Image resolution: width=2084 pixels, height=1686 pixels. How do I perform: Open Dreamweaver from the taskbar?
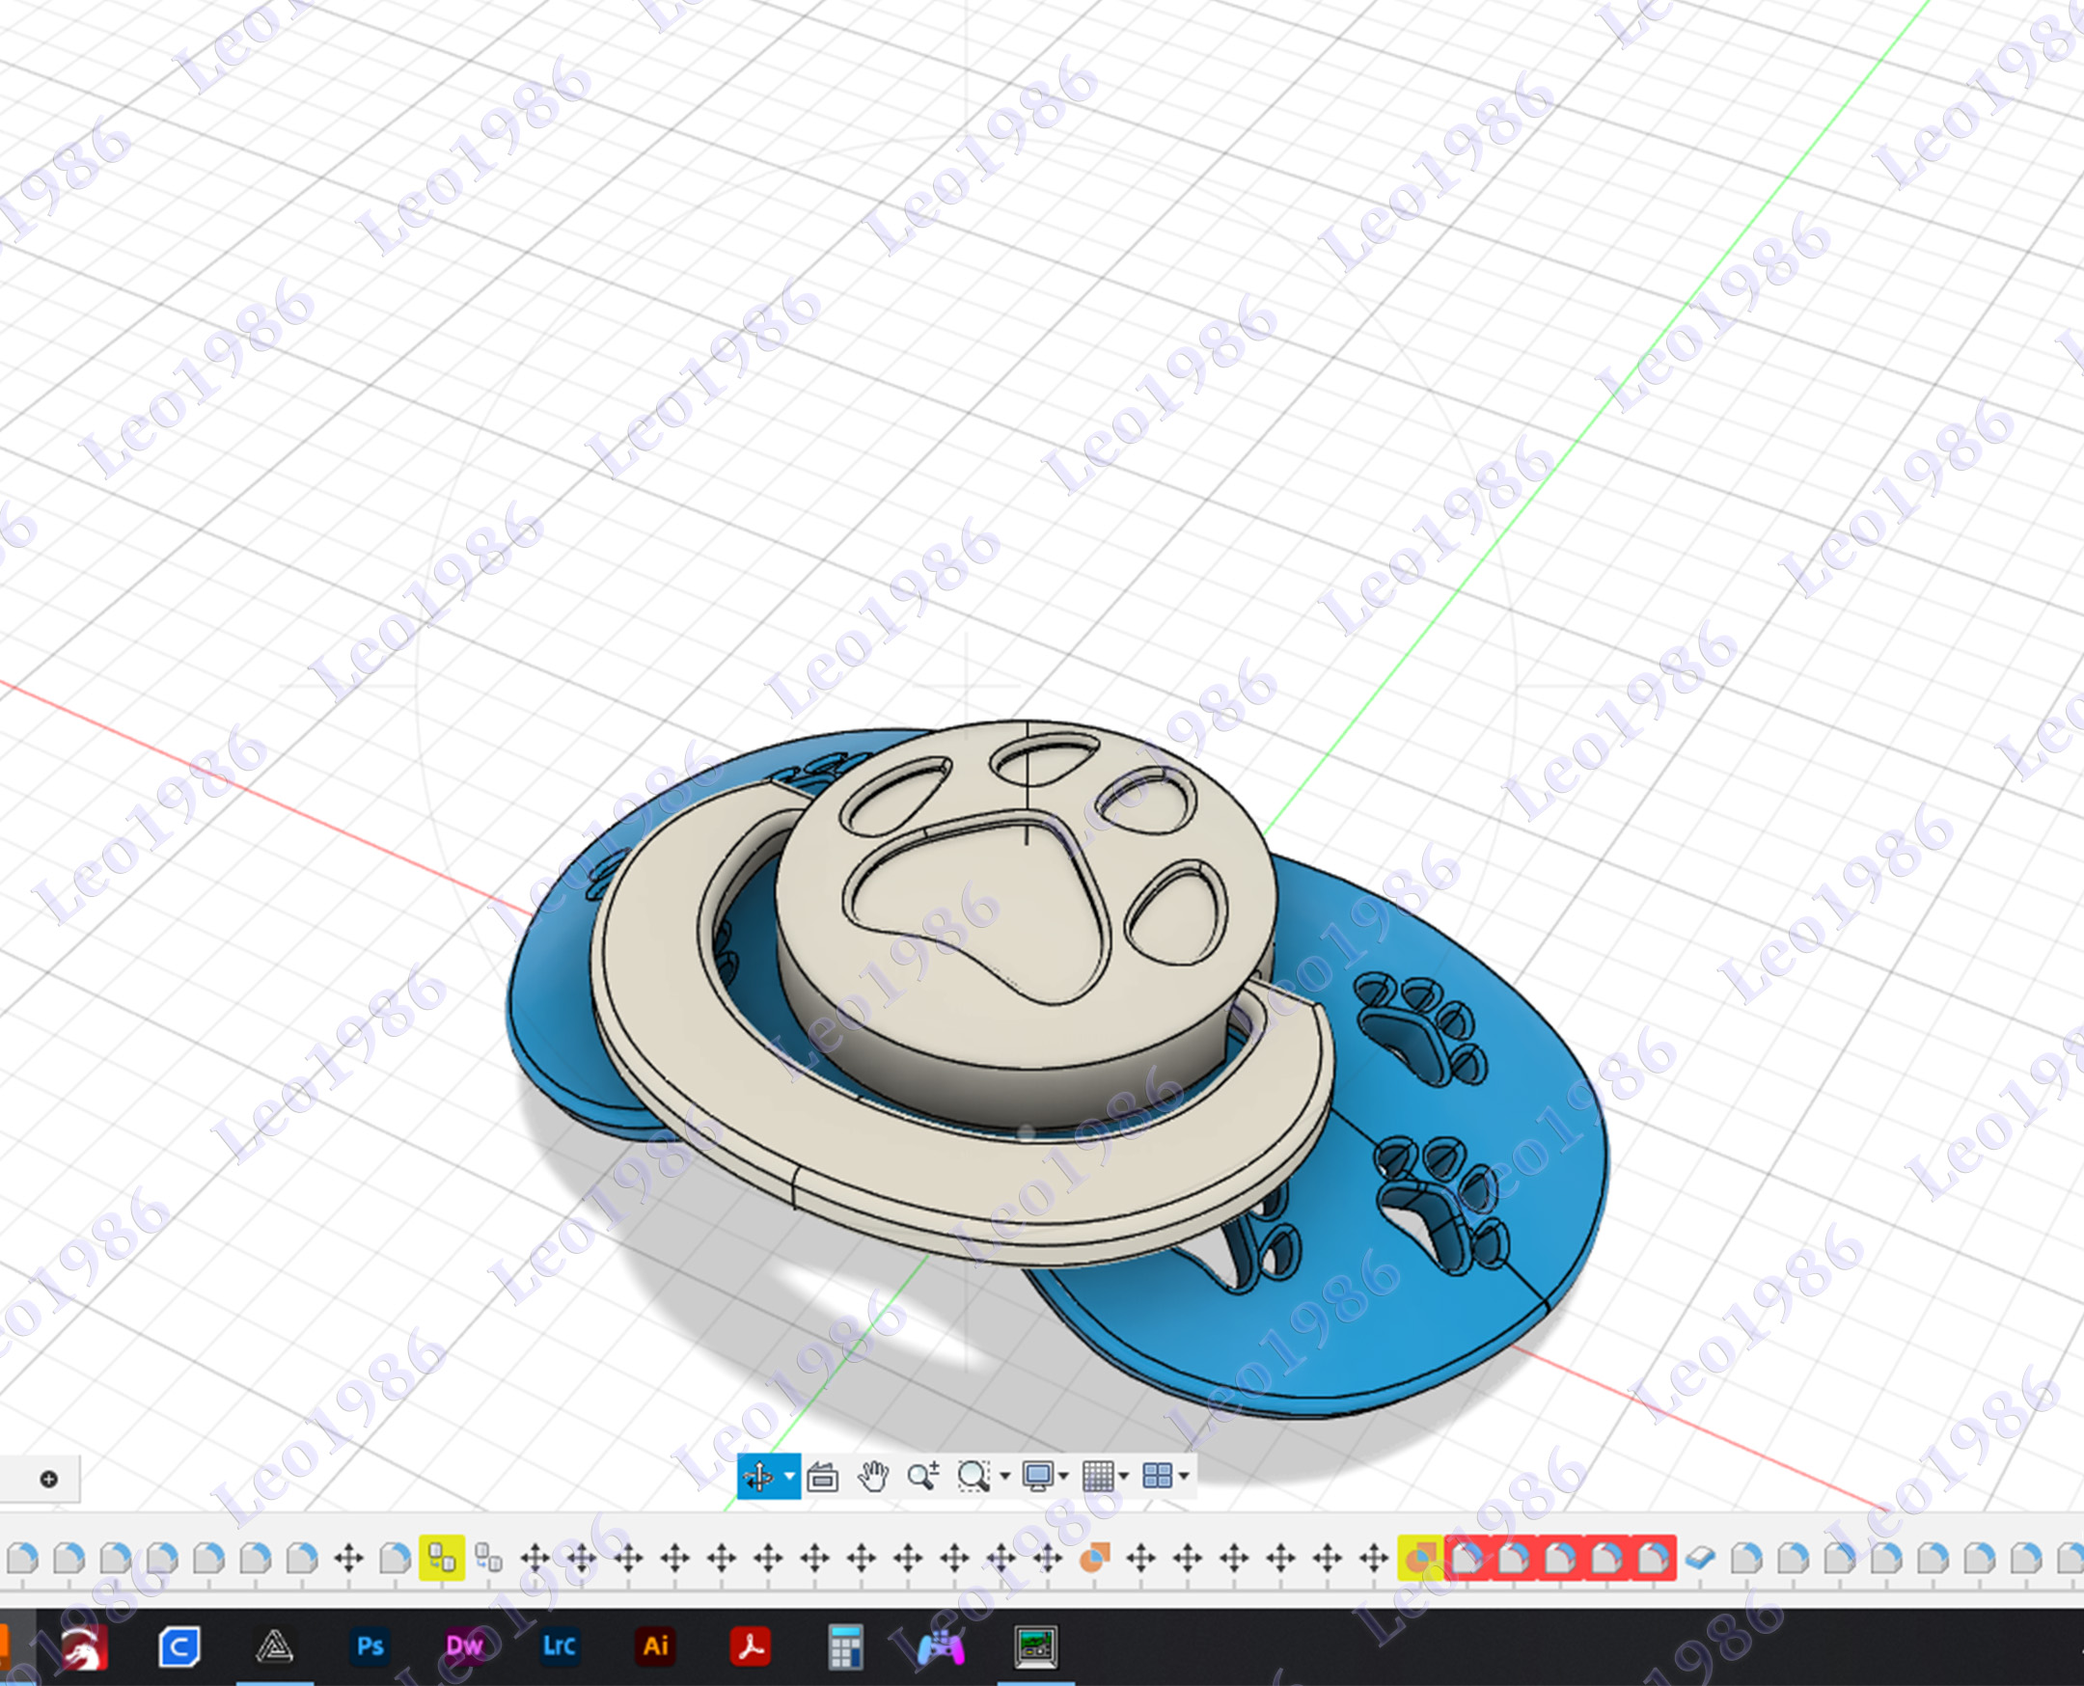(464, 1646)
